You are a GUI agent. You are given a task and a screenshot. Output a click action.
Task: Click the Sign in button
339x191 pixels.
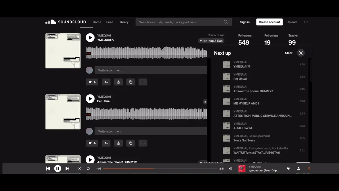point(245,22)
